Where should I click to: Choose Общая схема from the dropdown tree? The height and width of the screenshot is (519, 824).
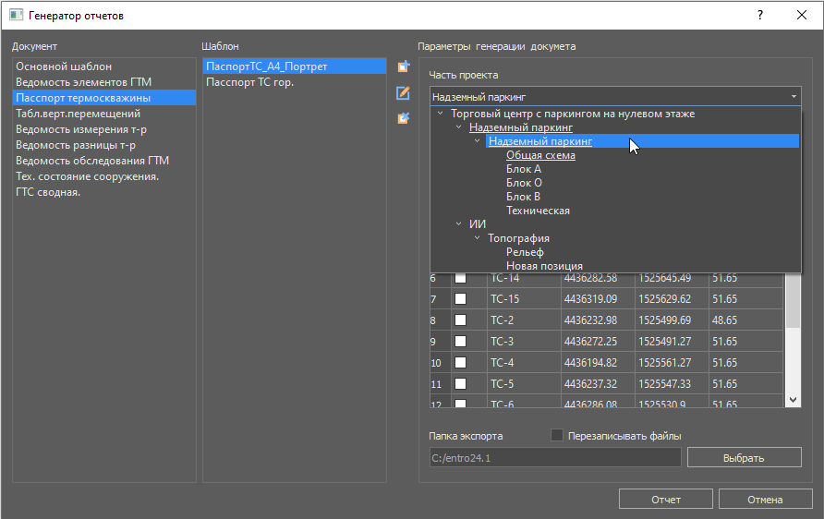click(x=540, y=155)
